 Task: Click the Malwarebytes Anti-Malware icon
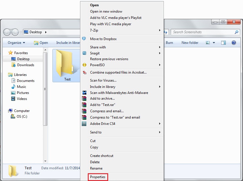(84, 93)
